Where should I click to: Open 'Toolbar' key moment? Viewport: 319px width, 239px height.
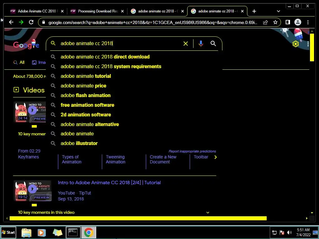(201, 157)
